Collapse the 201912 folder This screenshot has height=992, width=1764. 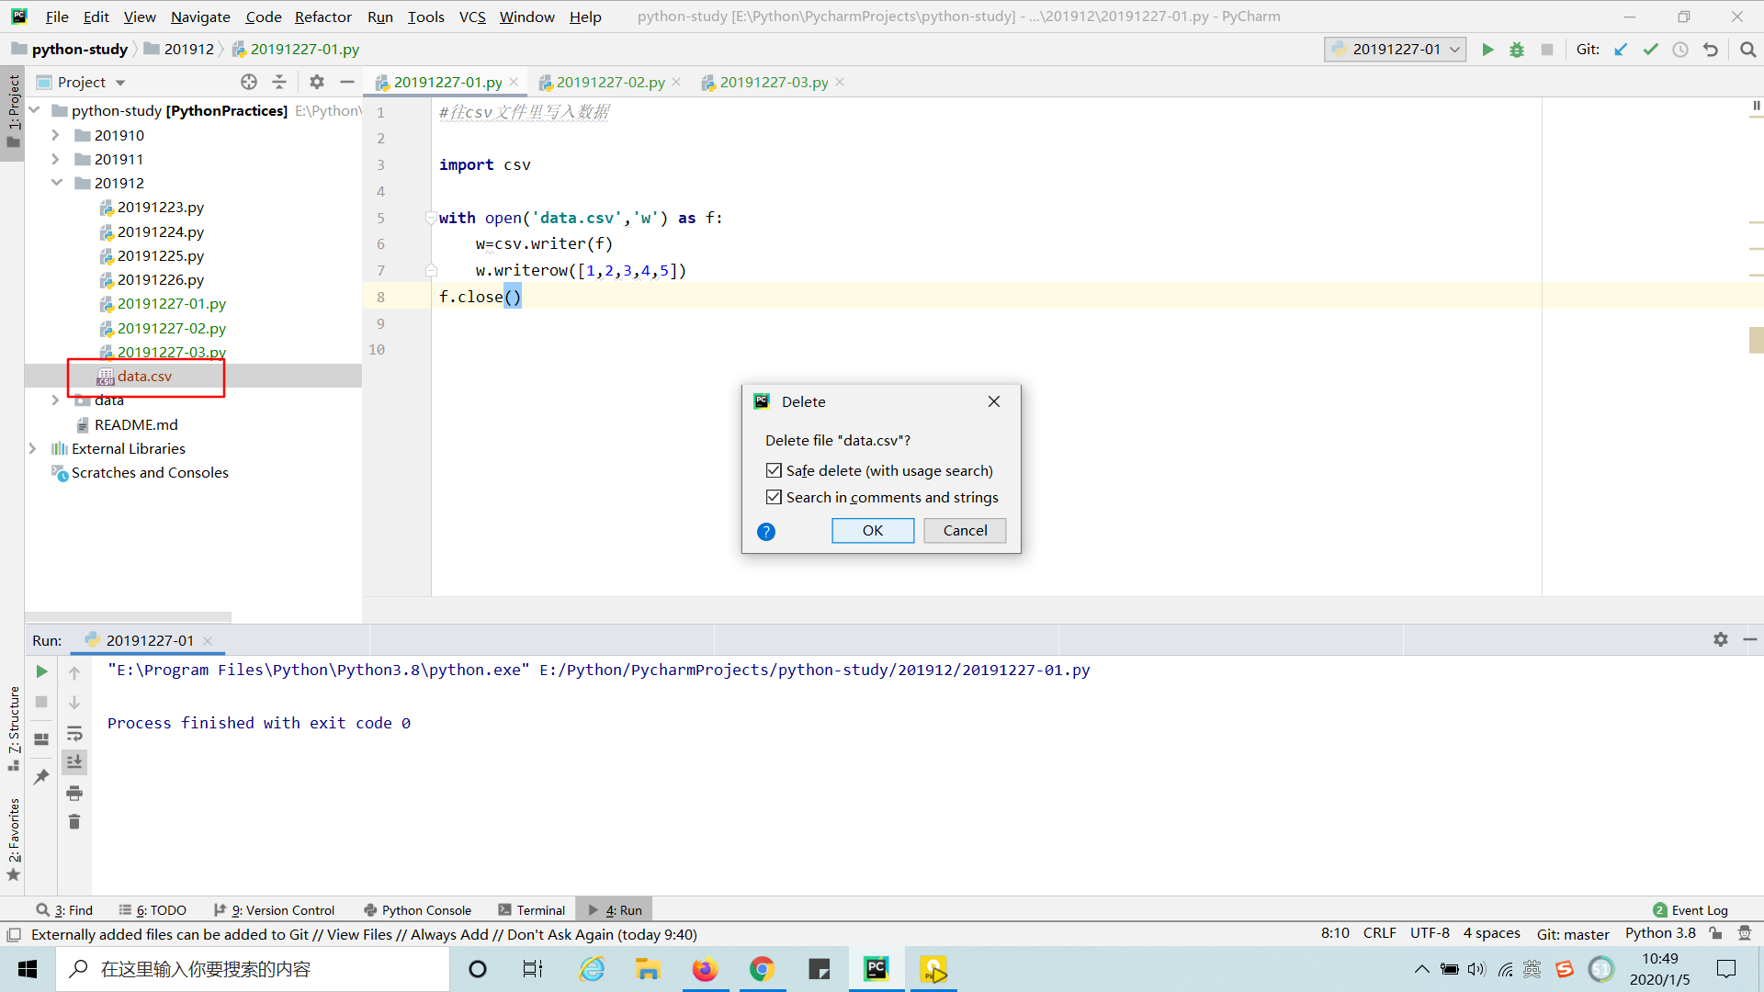coord(57,183)
